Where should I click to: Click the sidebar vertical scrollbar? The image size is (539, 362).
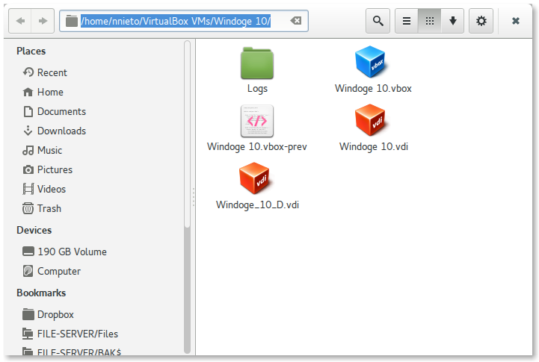tap(187, 149)
